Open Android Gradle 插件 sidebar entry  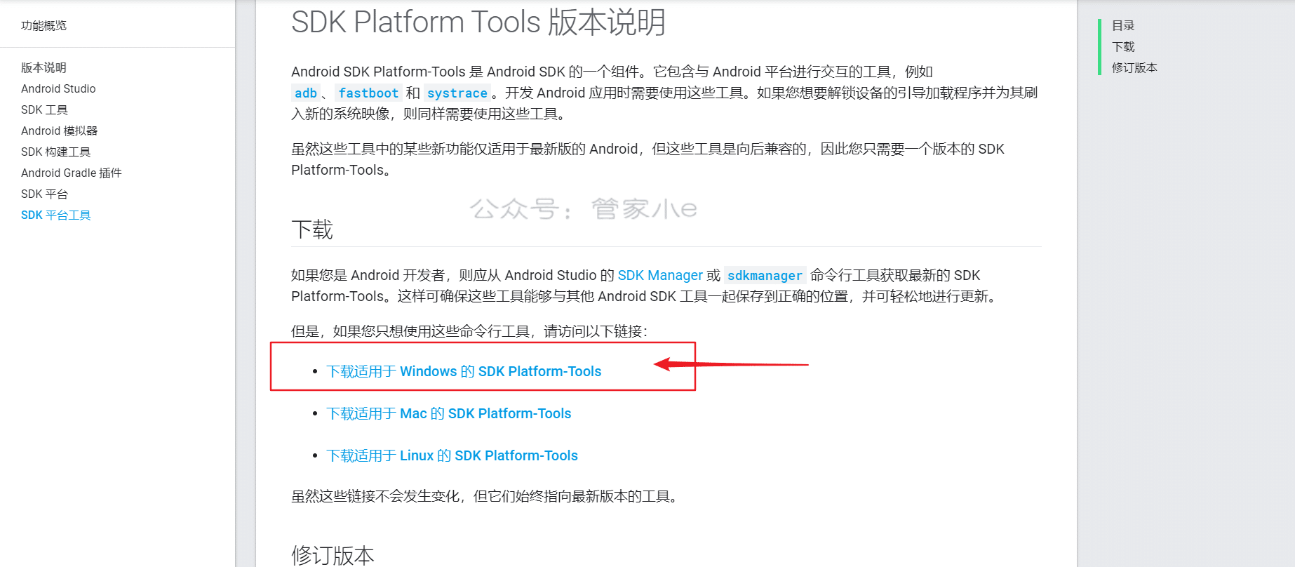pos(72,173)
